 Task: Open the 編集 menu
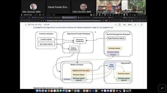coord(40,15)
